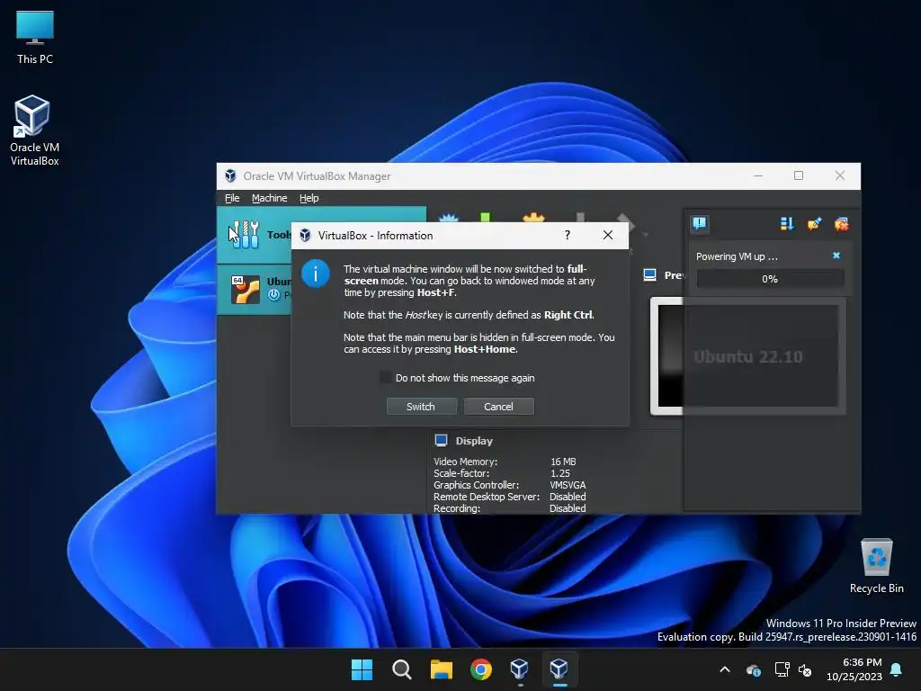921x691 pixels.
Task: Open network settings from tray icon
Action: point(782,669)
